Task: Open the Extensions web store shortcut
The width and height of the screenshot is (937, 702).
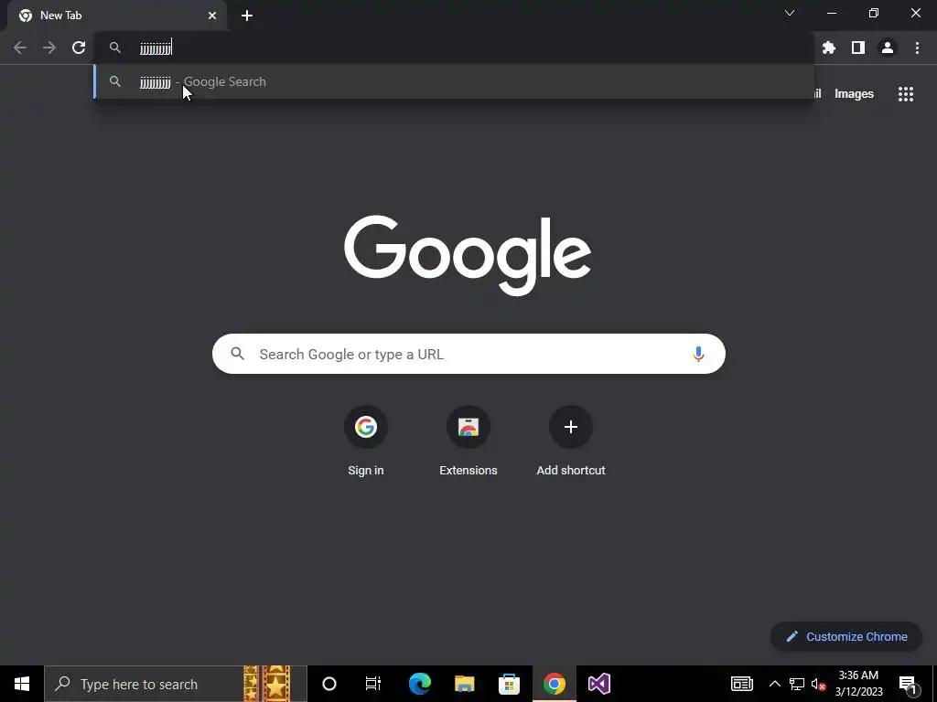Action: (x=468, y=441)
